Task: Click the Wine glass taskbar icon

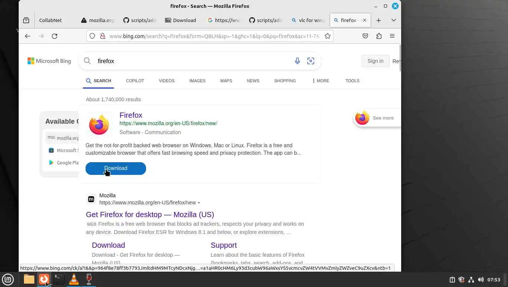Action: click(89, 279)
